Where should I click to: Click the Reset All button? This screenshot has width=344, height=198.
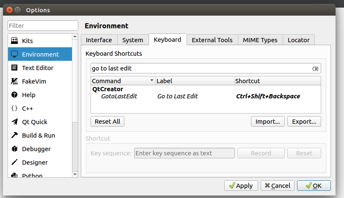pos(107,122)
